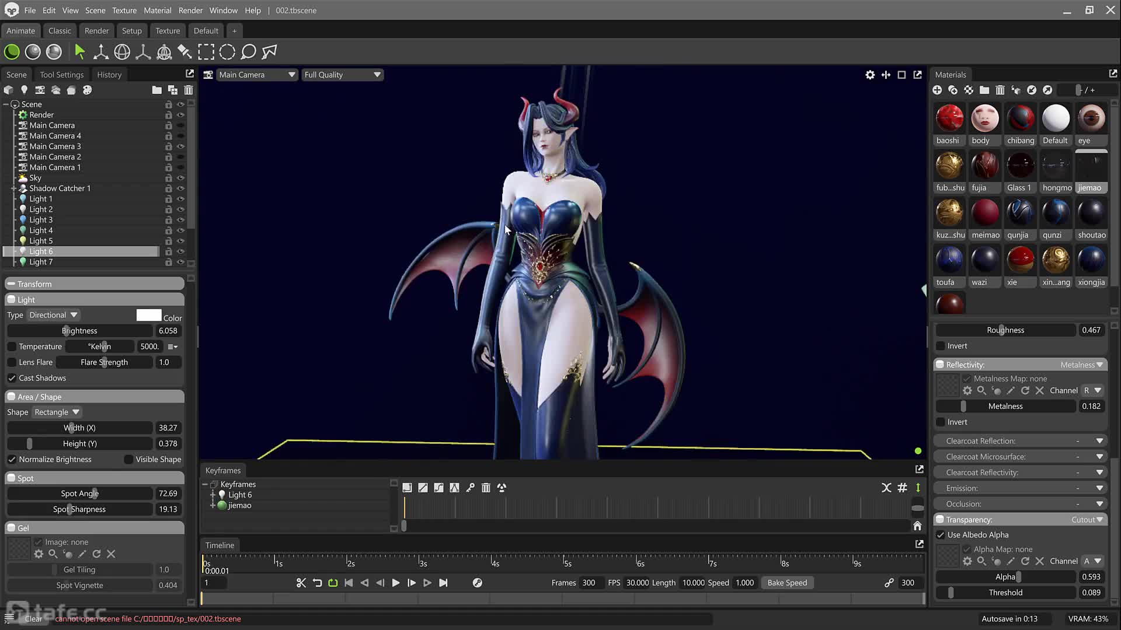The width and height of the screenshot is (1121, 630).
Task: Open the Material menu
Action: point(157,10)
